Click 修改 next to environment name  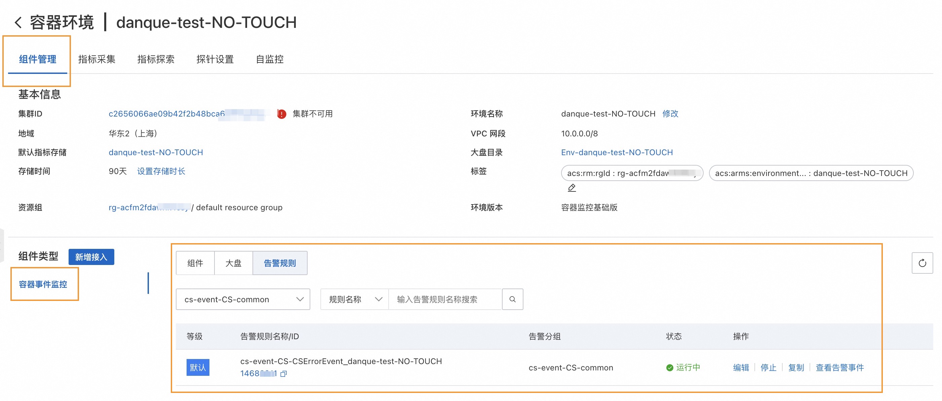[670, 114]
